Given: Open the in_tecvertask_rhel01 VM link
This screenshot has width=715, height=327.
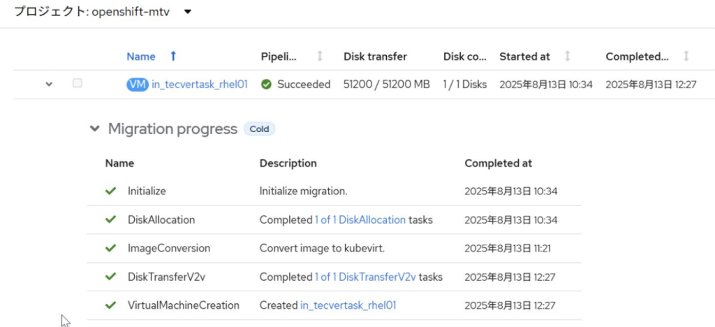Looking at the screenshot, I should tap(200, 85).
